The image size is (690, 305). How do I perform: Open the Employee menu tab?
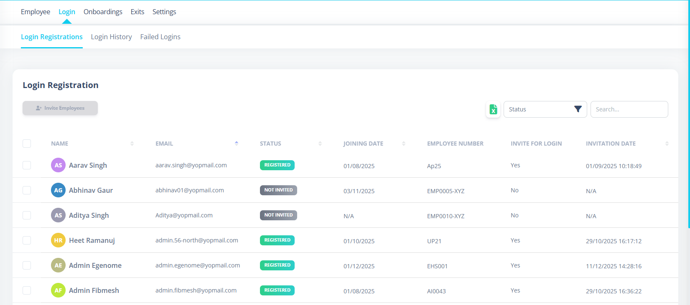point(36,12)
